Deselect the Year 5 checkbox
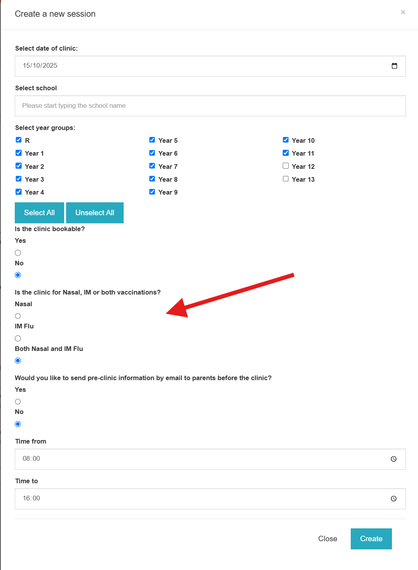 pos(152,140)
